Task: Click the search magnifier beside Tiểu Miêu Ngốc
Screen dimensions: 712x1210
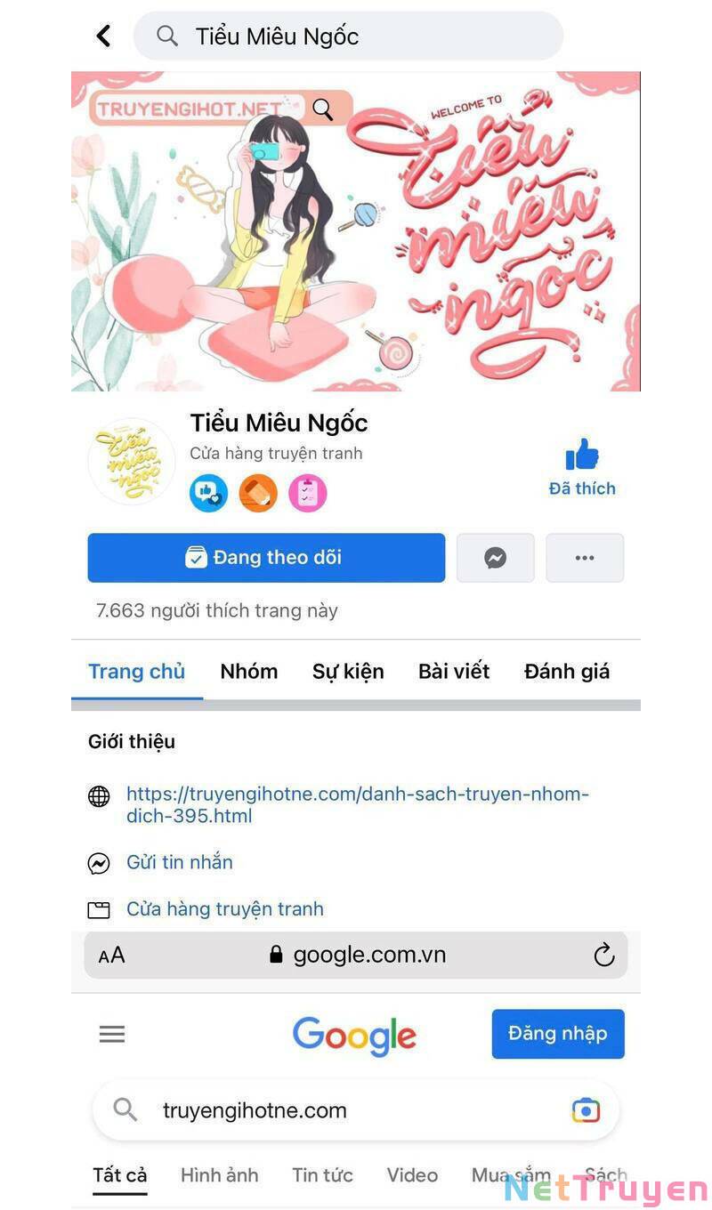Action: pos(167,36)
